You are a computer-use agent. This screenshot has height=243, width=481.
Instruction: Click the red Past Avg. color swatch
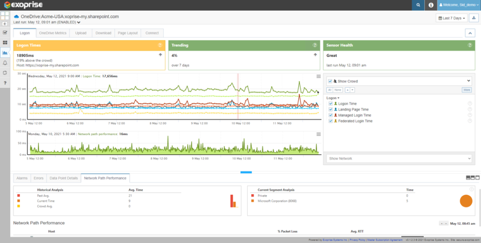(x=18, y=196)
